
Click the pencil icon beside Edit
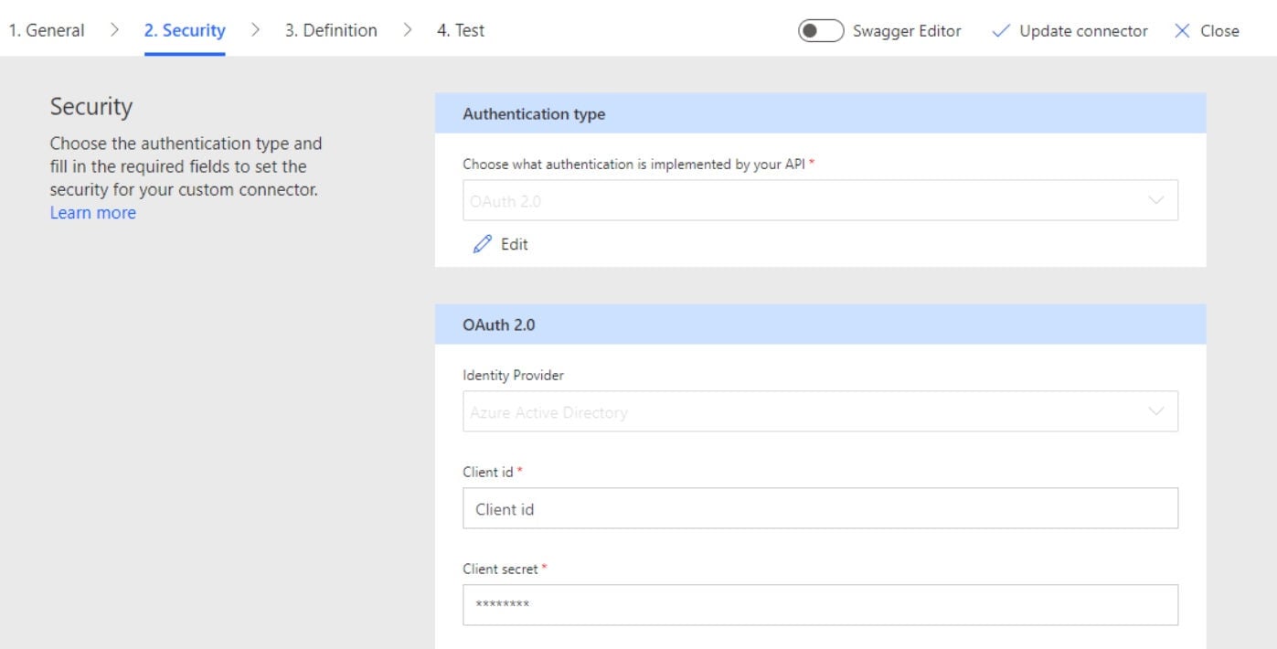coord(482,244)
